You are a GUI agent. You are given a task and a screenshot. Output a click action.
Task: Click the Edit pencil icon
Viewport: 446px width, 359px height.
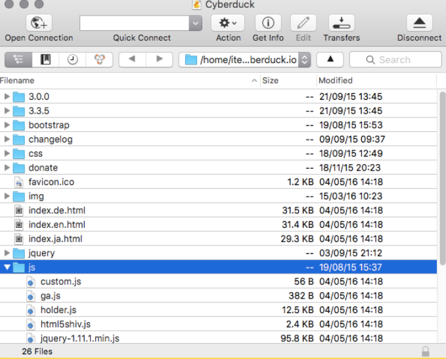(303, 23)
